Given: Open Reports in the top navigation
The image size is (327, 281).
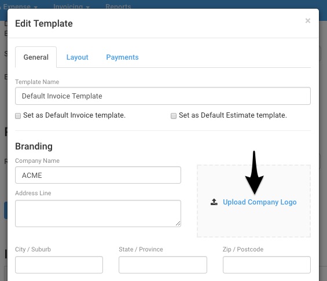Looking at the screenshot, I should (x=118, y=7).
